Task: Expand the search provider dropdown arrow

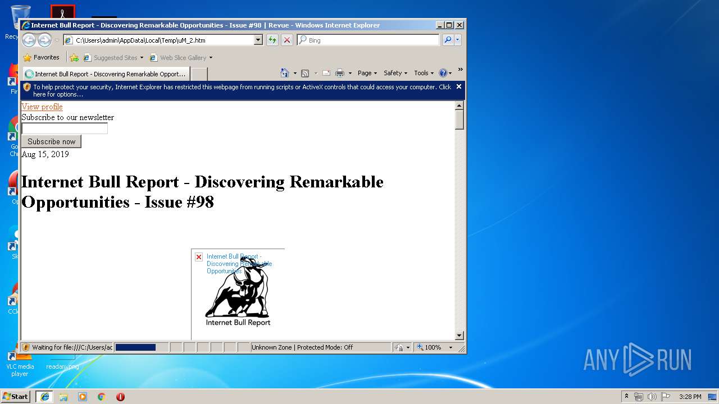Action: (x=458, y=40)
